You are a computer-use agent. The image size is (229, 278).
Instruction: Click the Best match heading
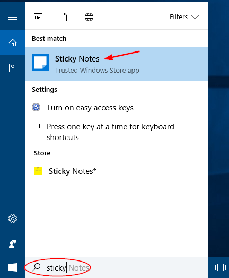49,39
